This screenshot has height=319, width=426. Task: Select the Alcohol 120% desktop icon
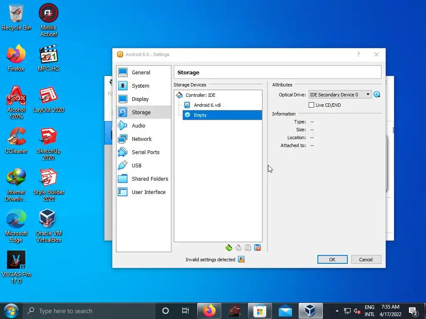pos(16,103)
